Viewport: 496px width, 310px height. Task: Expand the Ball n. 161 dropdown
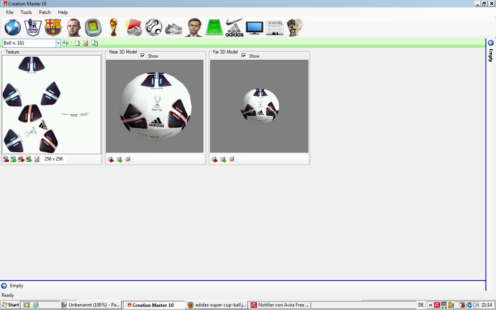(58, 43)
